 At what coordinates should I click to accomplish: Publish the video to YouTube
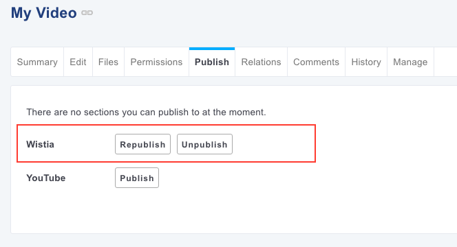coord(137,178)
